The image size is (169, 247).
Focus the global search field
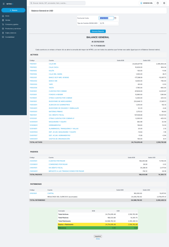(57, 3)
